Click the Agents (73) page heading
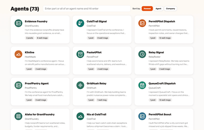The image size is (204, 130). [x=25, y=9]
